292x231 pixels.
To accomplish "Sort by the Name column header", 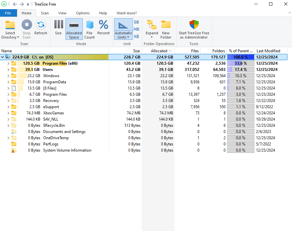I will coord(54,51).
